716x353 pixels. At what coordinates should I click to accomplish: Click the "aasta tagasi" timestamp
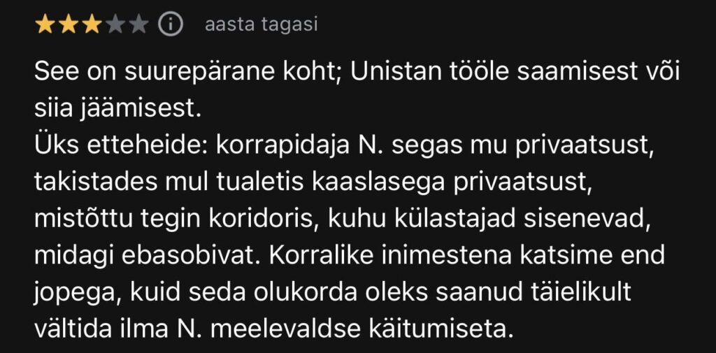pyautogui.click(x=261, y=24)
